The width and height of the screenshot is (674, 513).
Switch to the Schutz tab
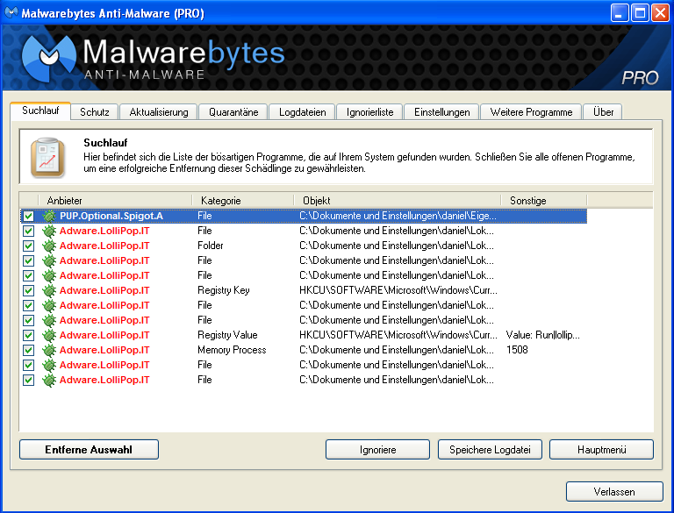pyautogui.click(x=95, y=112)
